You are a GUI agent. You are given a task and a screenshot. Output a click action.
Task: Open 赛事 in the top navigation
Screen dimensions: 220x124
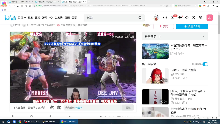point(74,18)
